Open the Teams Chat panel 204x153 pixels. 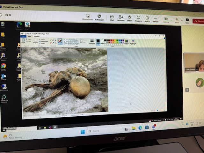(112, 17)
